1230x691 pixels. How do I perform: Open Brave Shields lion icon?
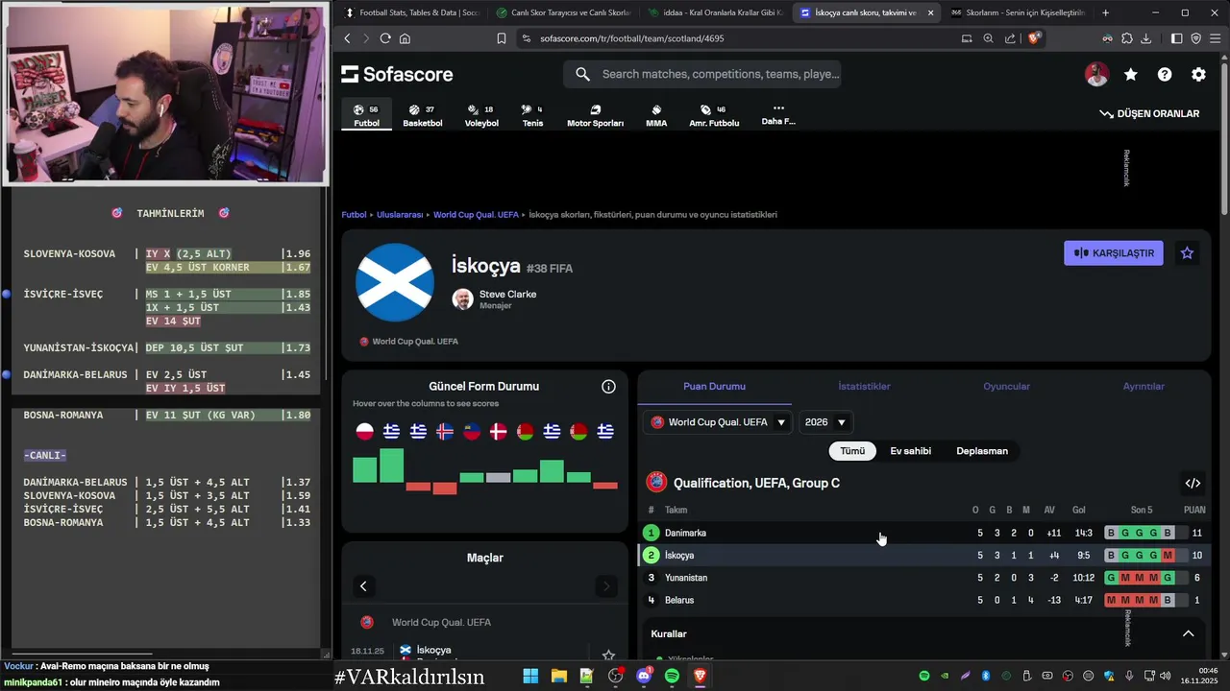(x=1034, y=38)
